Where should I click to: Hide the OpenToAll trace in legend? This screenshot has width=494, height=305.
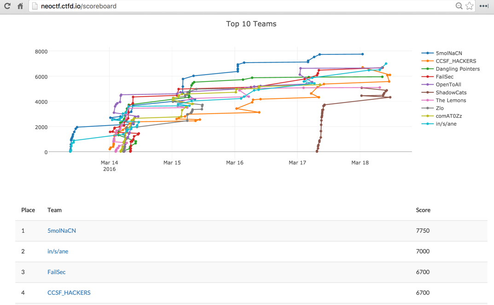coord(448,85)
